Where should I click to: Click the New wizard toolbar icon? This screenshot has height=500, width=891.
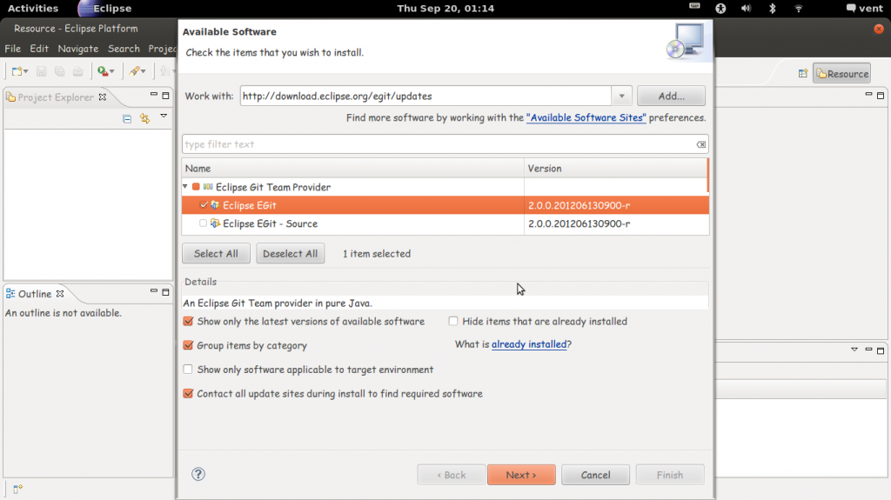click(x=17, y=71)
